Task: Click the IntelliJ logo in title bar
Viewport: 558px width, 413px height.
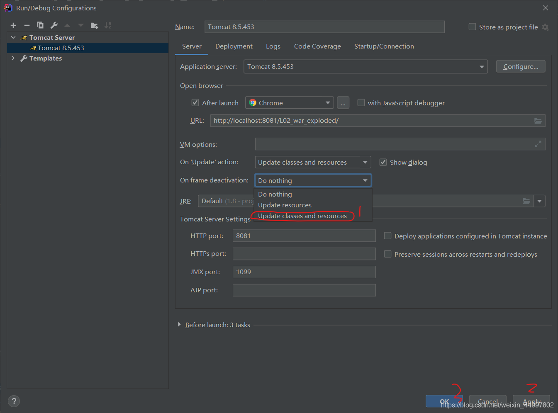Action: [x=8, y=7]
